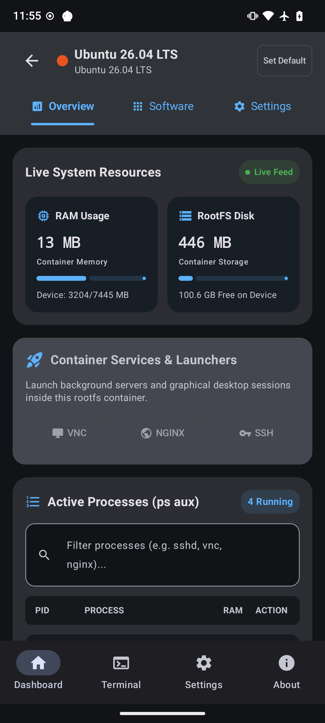Open the Terminal bottom tab
The width and height of the screenshot is (325, 723).
click(121, 671)
